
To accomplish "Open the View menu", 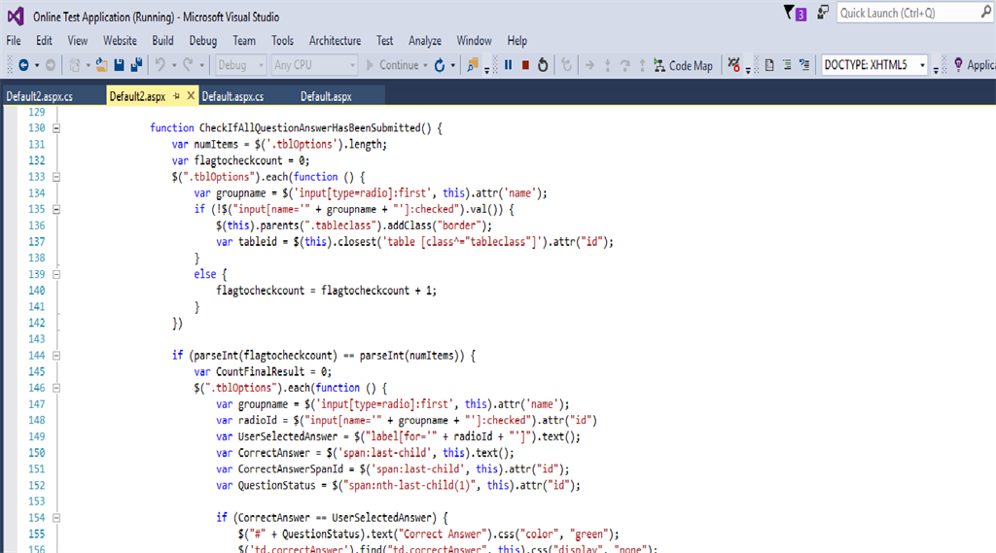I will point(78,41).
